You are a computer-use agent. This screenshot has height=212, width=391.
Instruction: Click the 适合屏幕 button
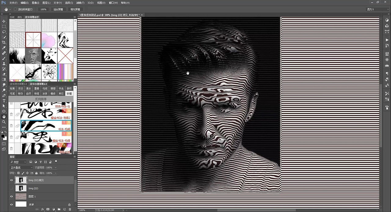[x=58, y=9]
